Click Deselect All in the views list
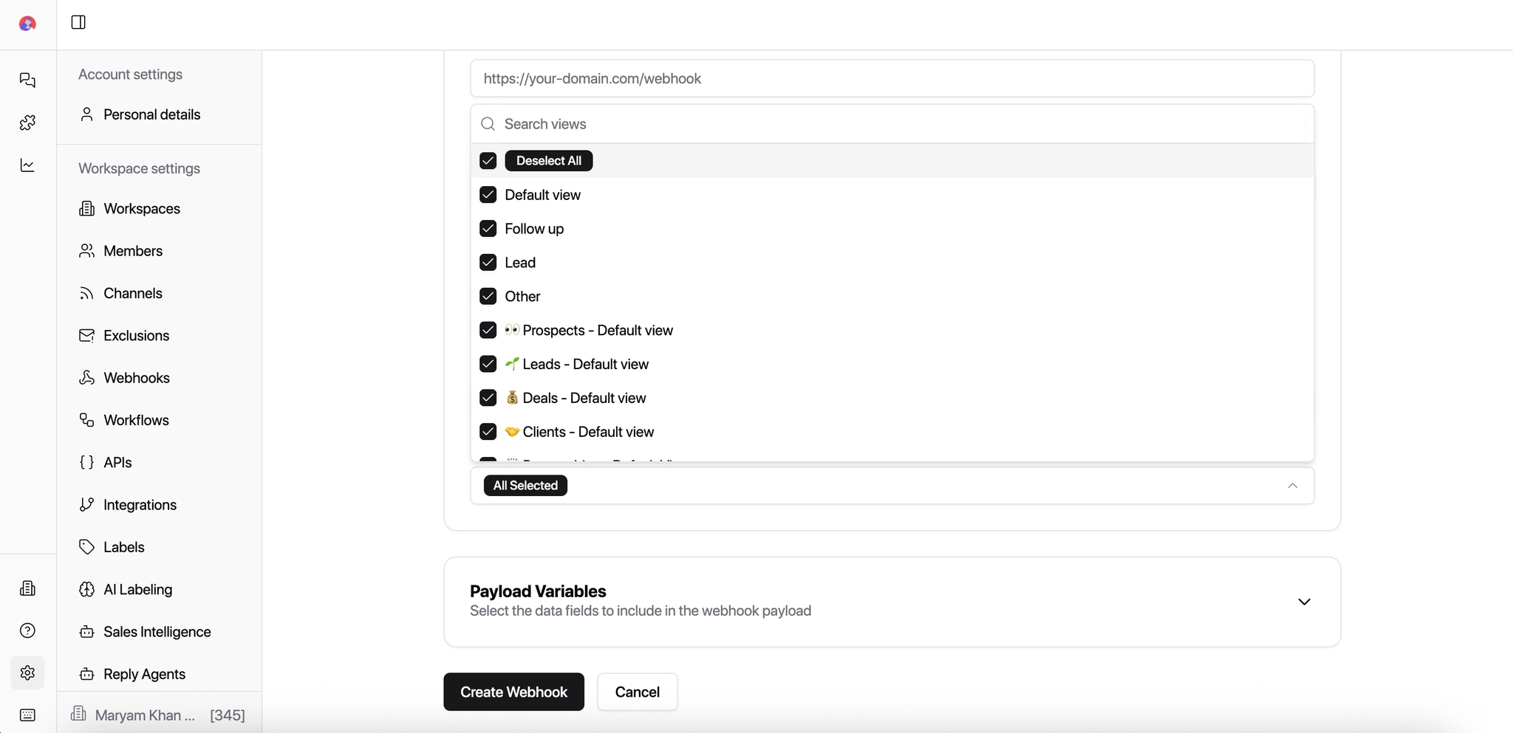Screen dimensions: 1513x733 (x=547, y=160)
